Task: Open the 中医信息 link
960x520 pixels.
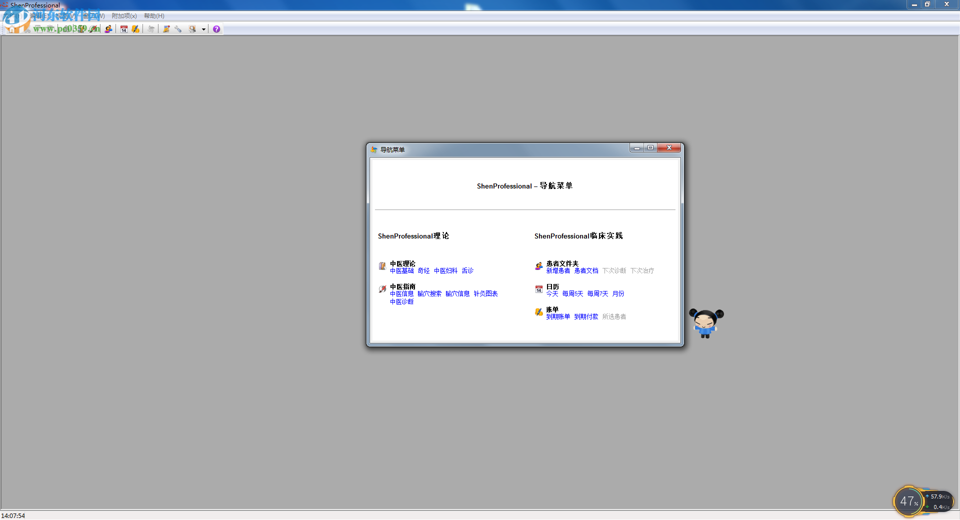Action: 402,294
